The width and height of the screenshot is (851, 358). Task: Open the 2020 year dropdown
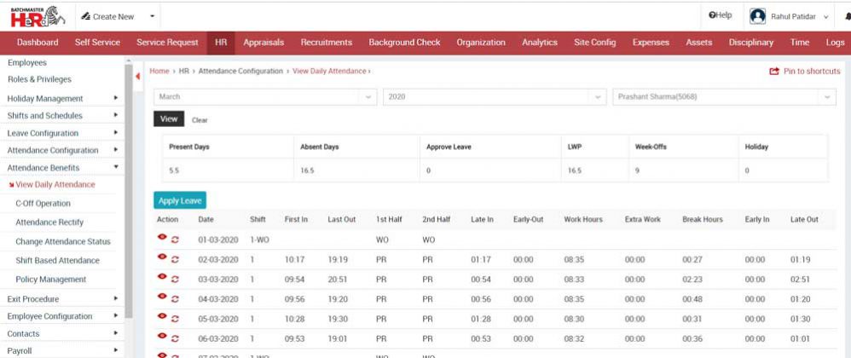point(494,97)
